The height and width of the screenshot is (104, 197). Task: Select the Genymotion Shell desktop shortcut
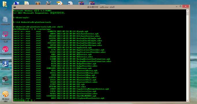(5, 37)
